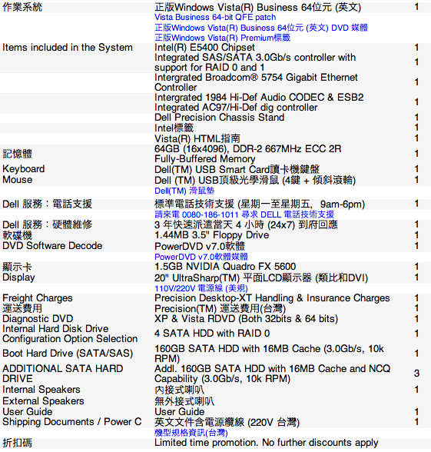Screen dimensions: 431x452
Task: Select the Keyboard row label
Action: tap(24, 169)
